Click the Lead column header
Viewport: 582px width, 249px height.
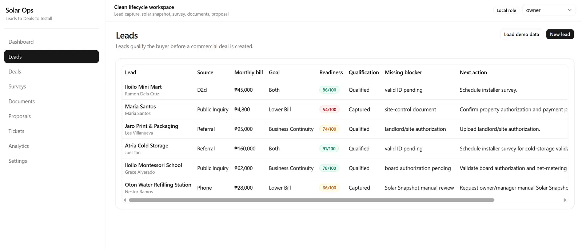click(131, 72)
